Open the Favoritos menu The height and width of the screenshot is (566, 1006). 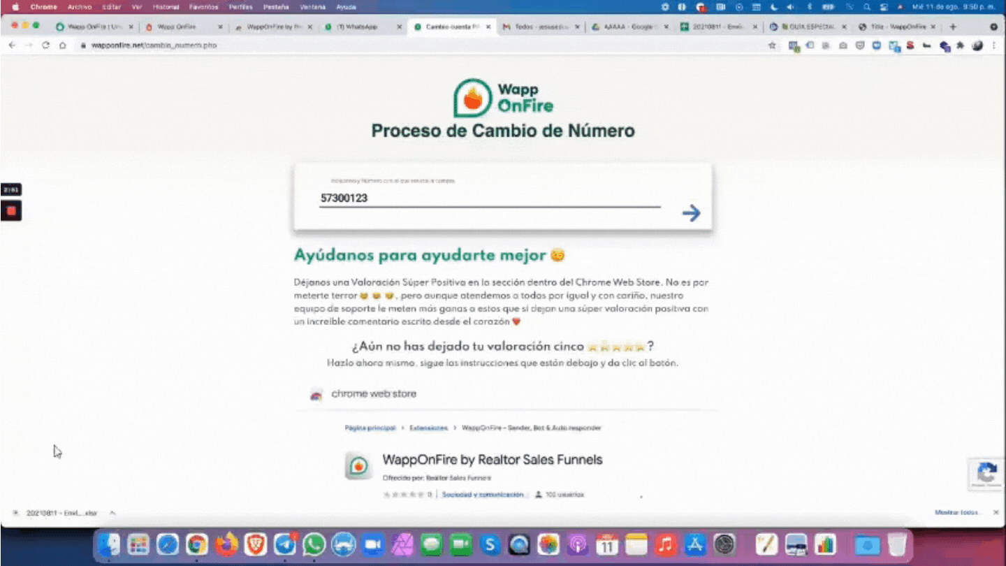pyautogui.click(x=204, y=7)
